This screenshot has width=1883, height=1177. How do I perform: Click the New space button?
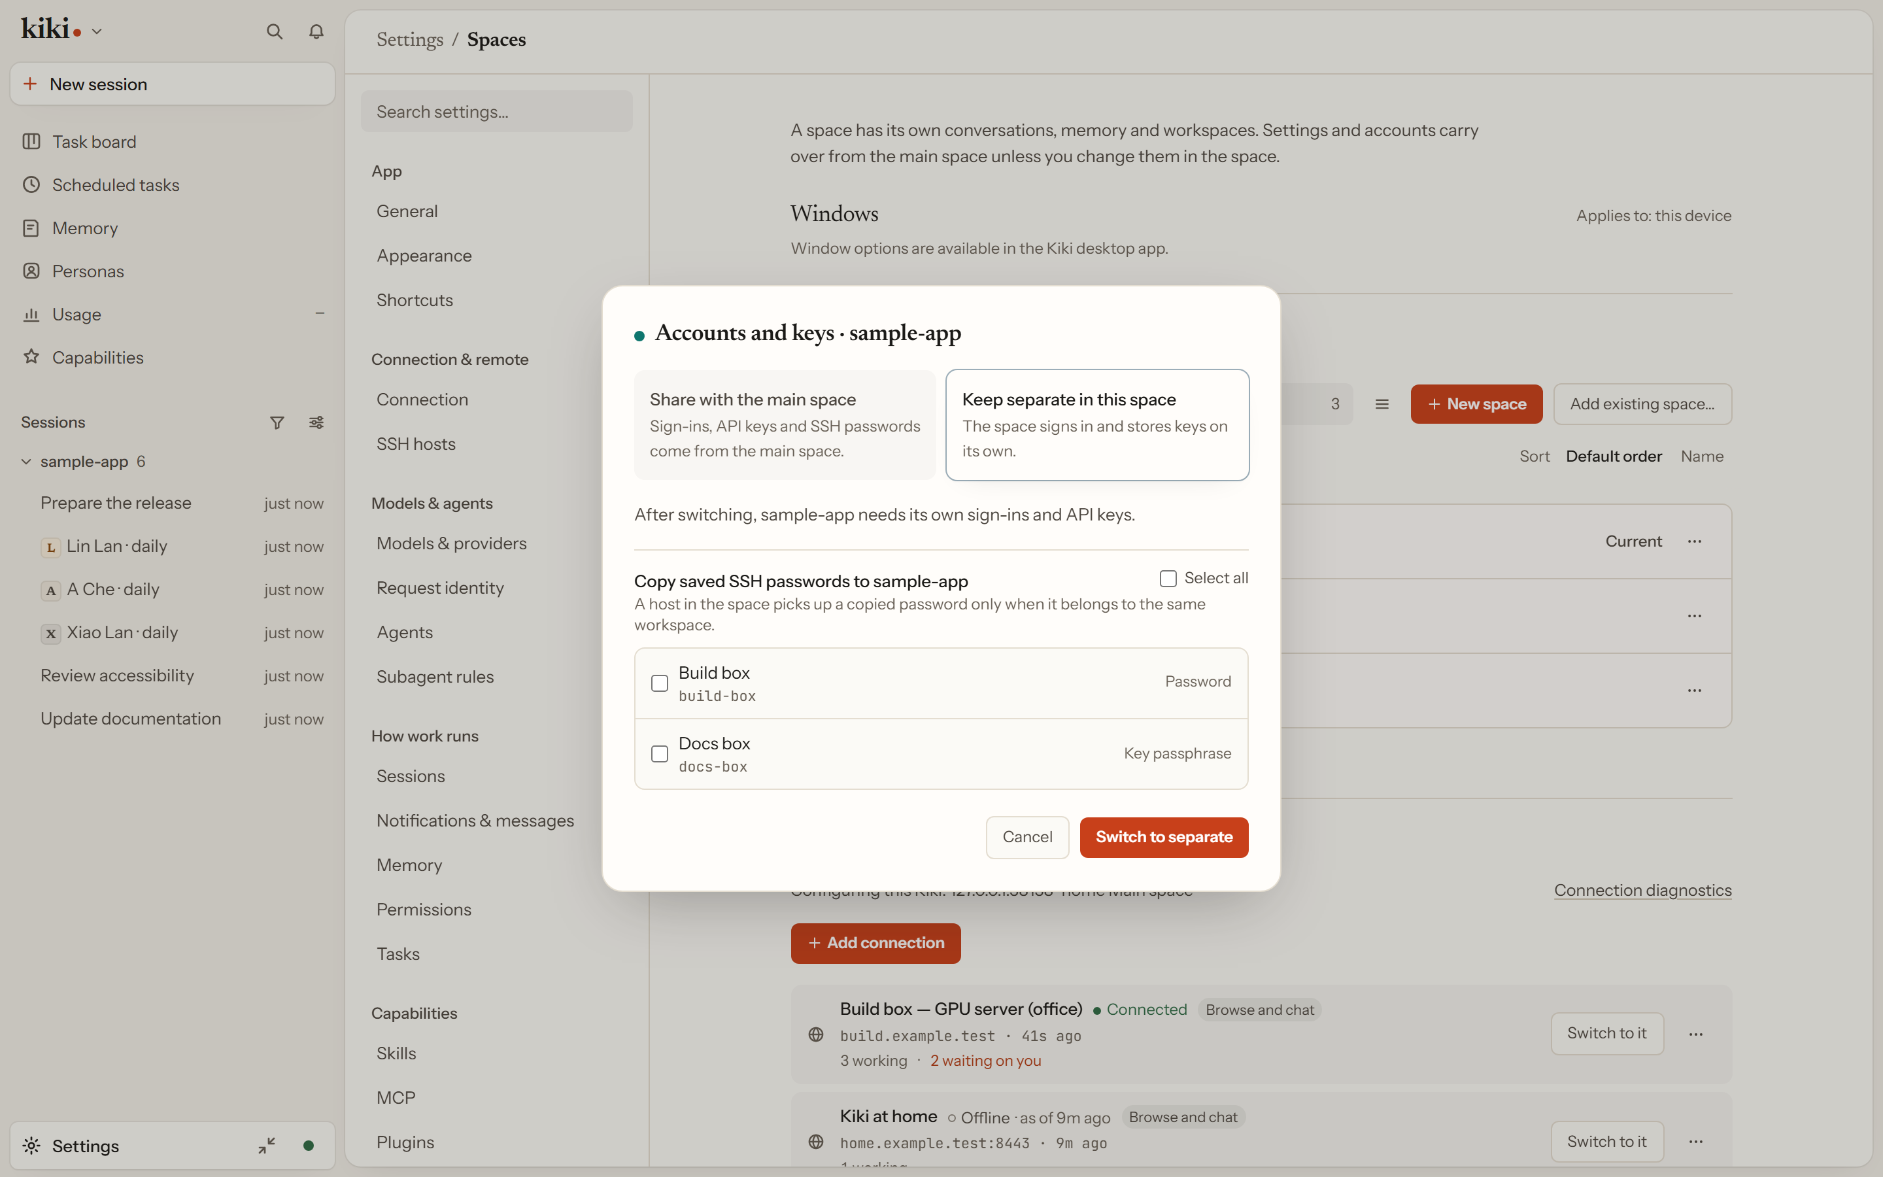pyautogui.click(x=1476, y=404)
